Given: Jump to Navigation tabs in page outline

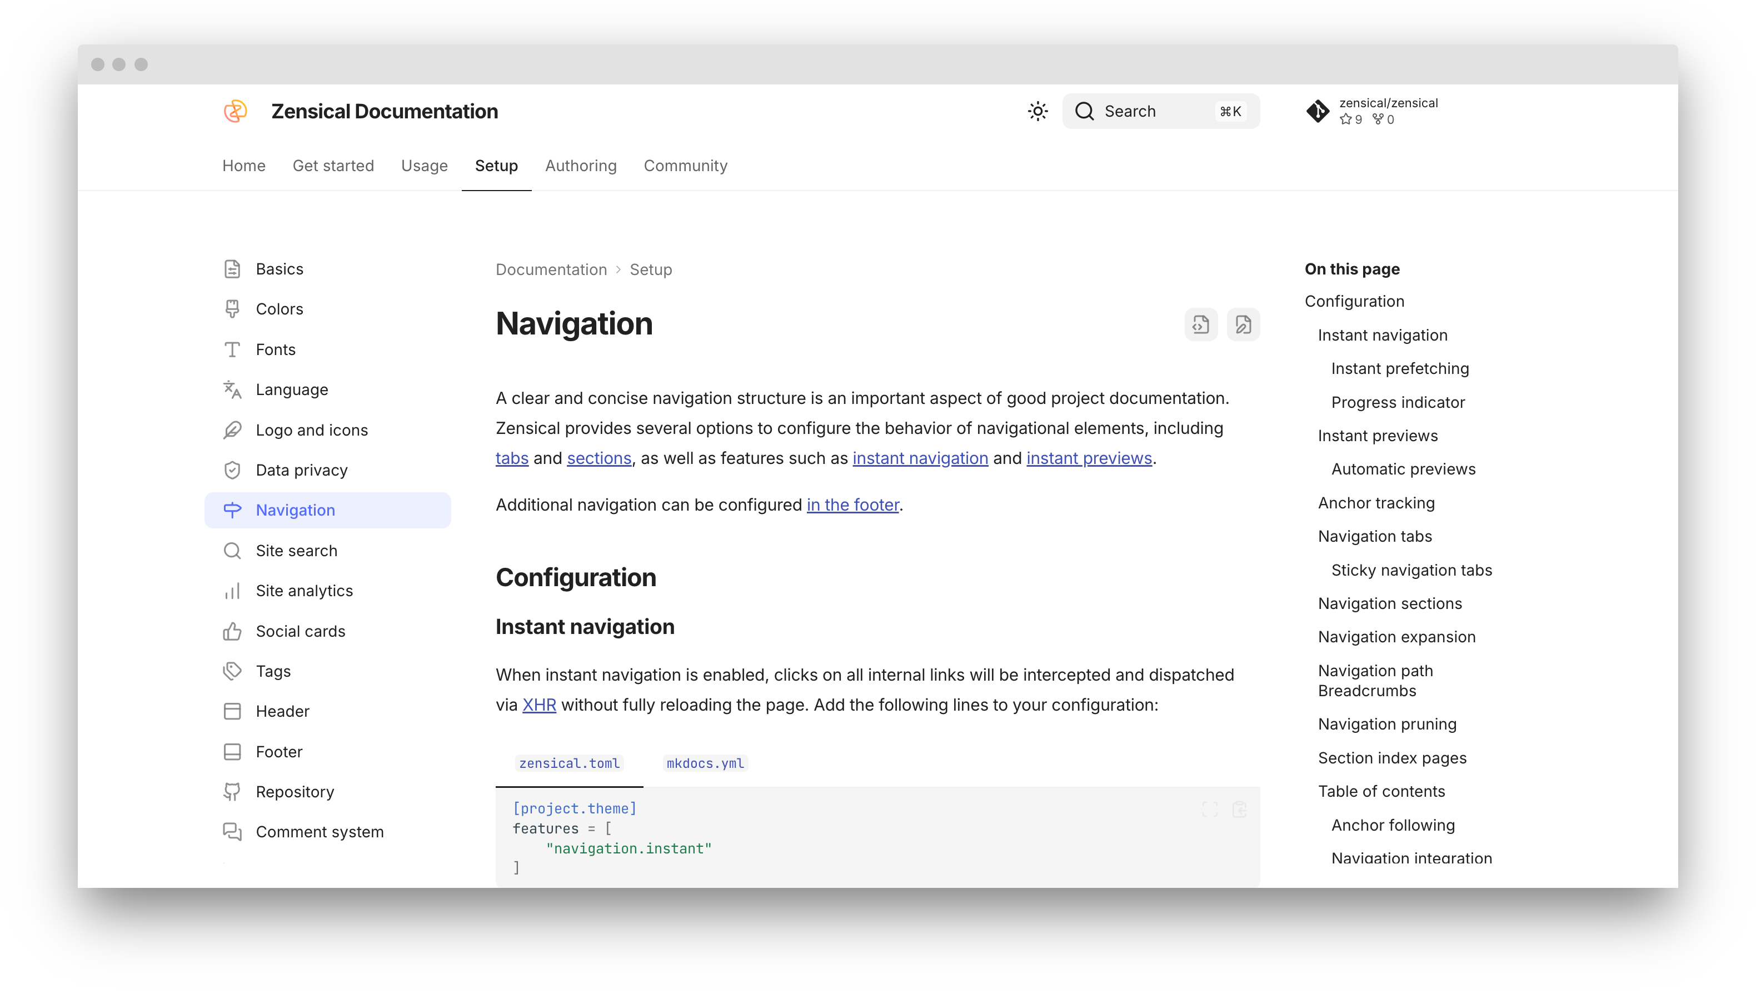Looking at the screenshot, I should (x=1374, y=537).
